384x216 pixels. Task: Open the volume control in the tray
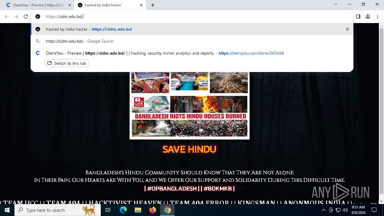coord(345,210)
